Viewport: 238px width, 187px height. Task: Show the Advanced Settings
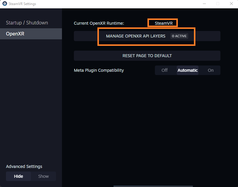coord(43,176)
